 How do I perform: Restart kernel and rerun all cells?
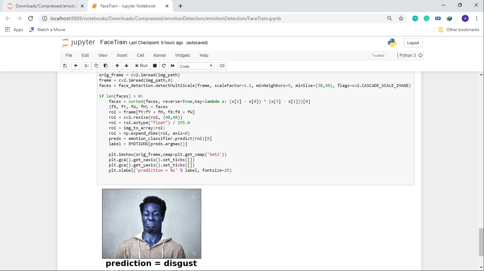[173, 66]
